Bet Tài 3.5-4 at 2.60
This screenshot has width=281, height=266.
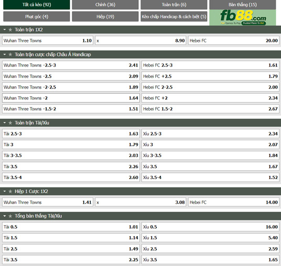pos(71,178)
